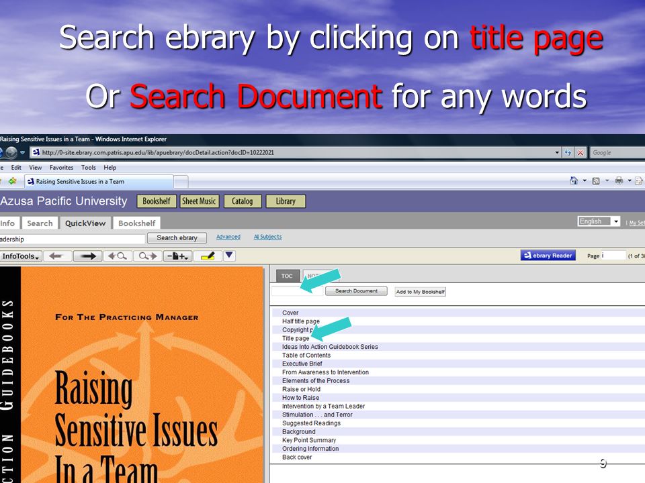Click the Add to Favorites star icon
This screenshot has height=483, width=645.
(x=12, y=181)
